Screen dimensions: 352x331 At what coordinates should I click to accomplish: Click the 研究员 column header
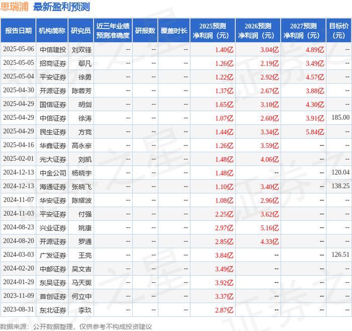pos(81,30)
